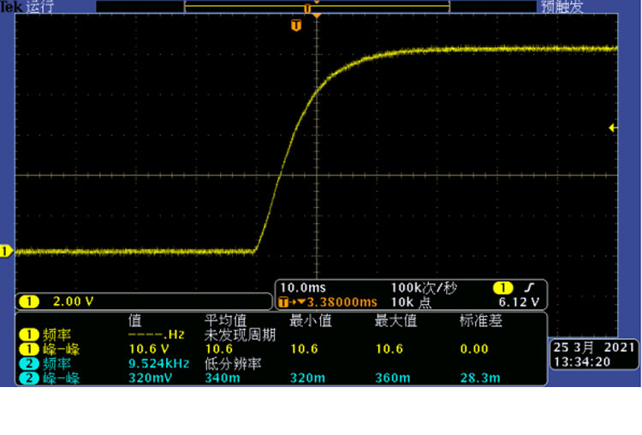642x435 pixels.
Task: Click the 10.6 V peak-to-peak value
Action: tap(149, 349)
